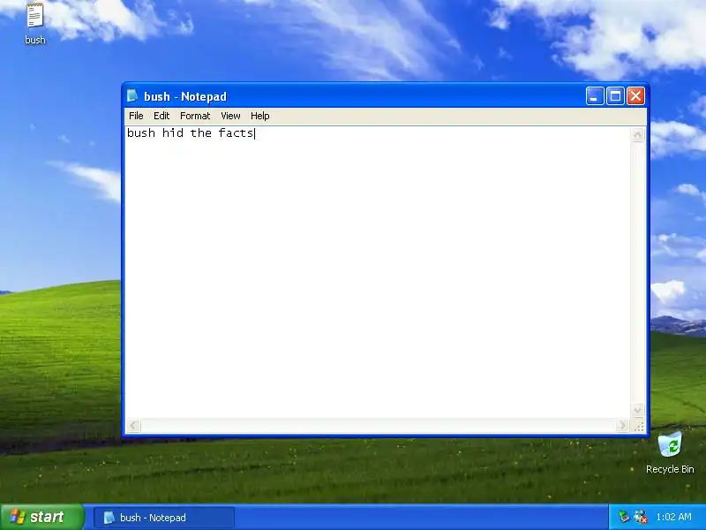Open the View menu

pyautogui.click(x=230, y=116)
